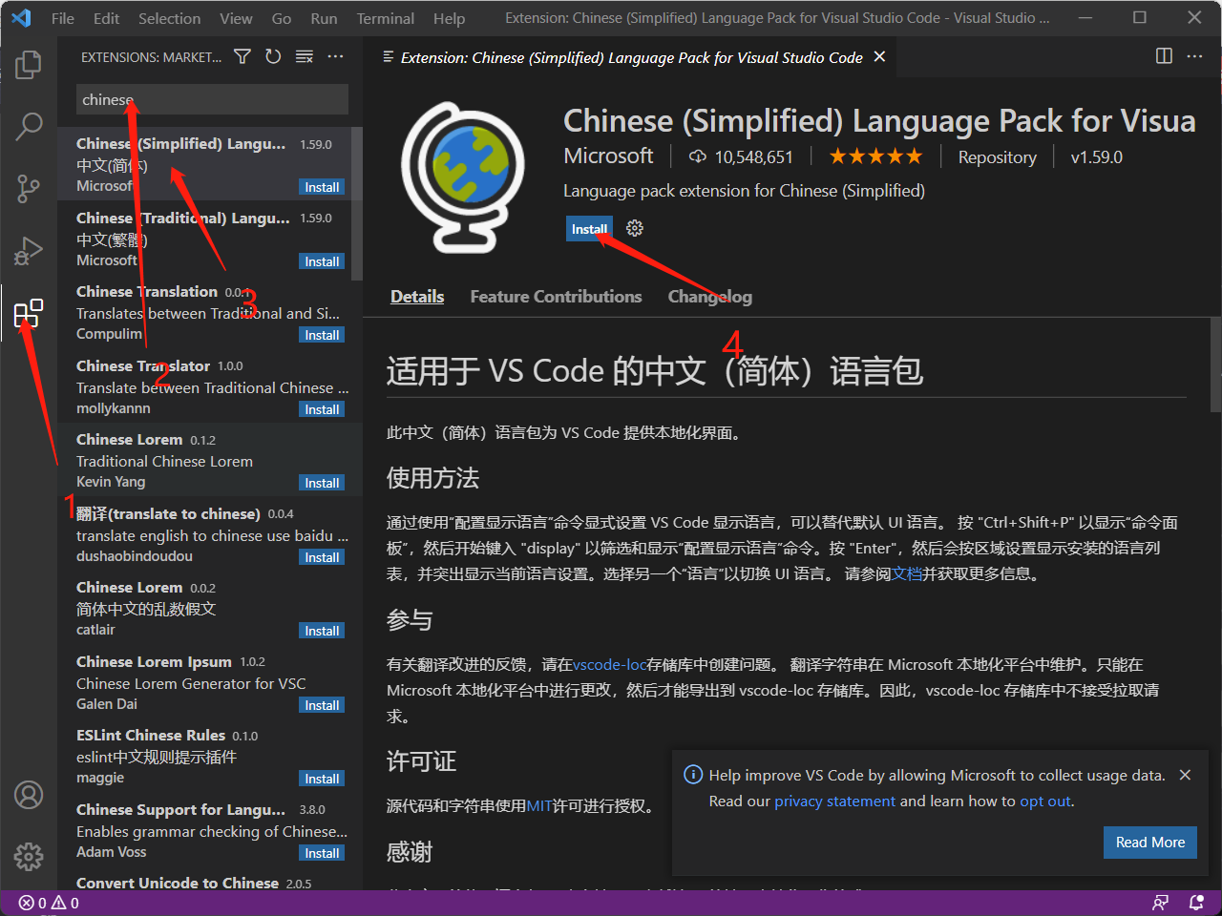Select Chinese Lorem Ipsum list entry
1222x916 pixels.
210,681
